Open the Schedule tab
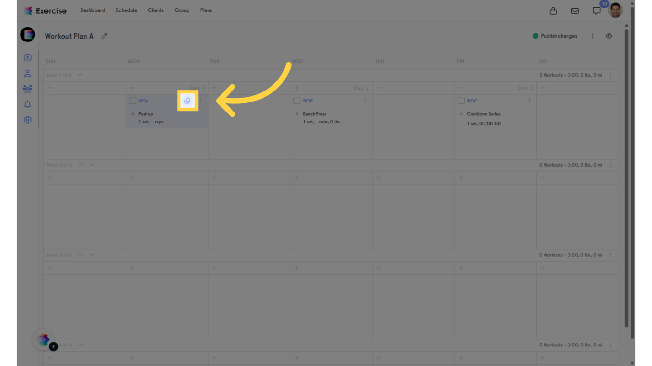This screenshot has height=366, width=652. click(x=126, y=10)
